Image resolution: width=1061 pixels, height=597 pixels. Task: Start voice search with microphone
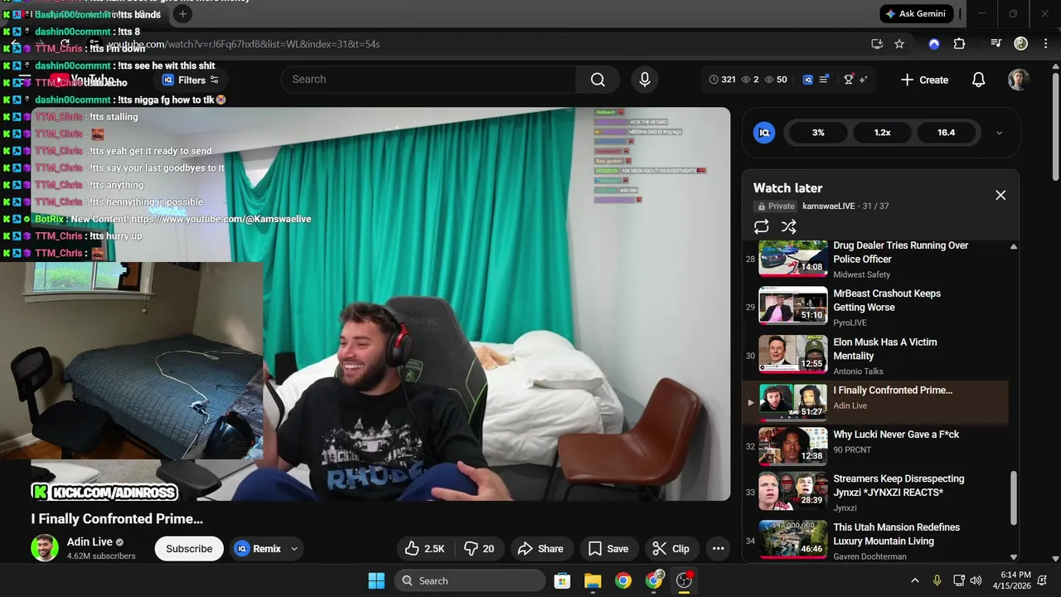[x=645, y=80]
